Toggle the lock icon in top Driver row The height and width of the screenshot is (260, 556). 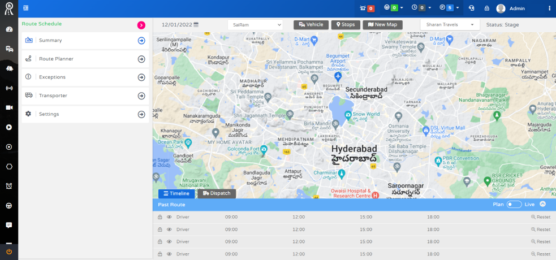(x=160, y=217)
